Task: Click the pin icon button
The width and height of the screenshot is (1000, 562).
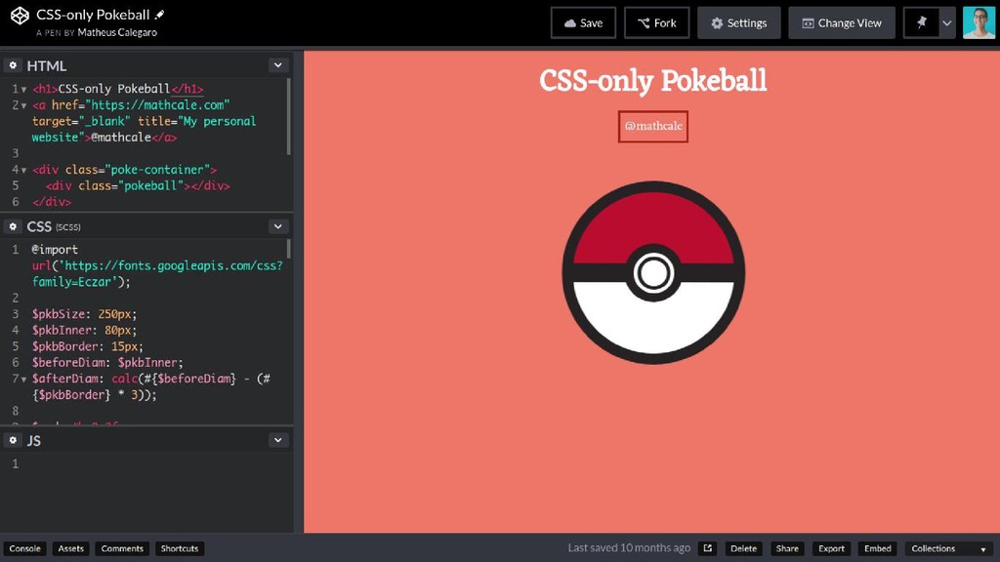Action: (922, 23)
